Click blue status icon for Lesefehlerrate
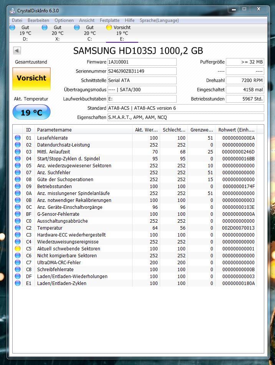This screenshot has width=275, height=365. tap(18, 138)
